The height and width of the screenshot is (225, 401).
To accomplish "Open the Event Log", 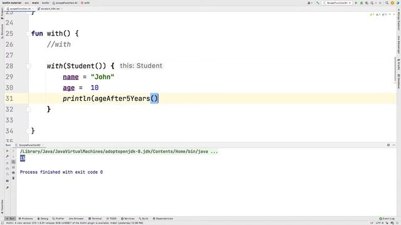I will pos(387,219).
